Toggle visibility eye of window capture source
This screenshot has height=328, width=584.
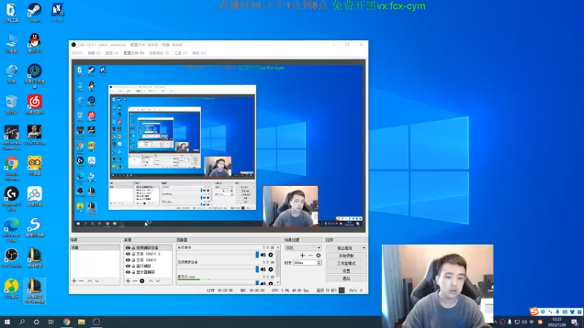pos(128,266)
